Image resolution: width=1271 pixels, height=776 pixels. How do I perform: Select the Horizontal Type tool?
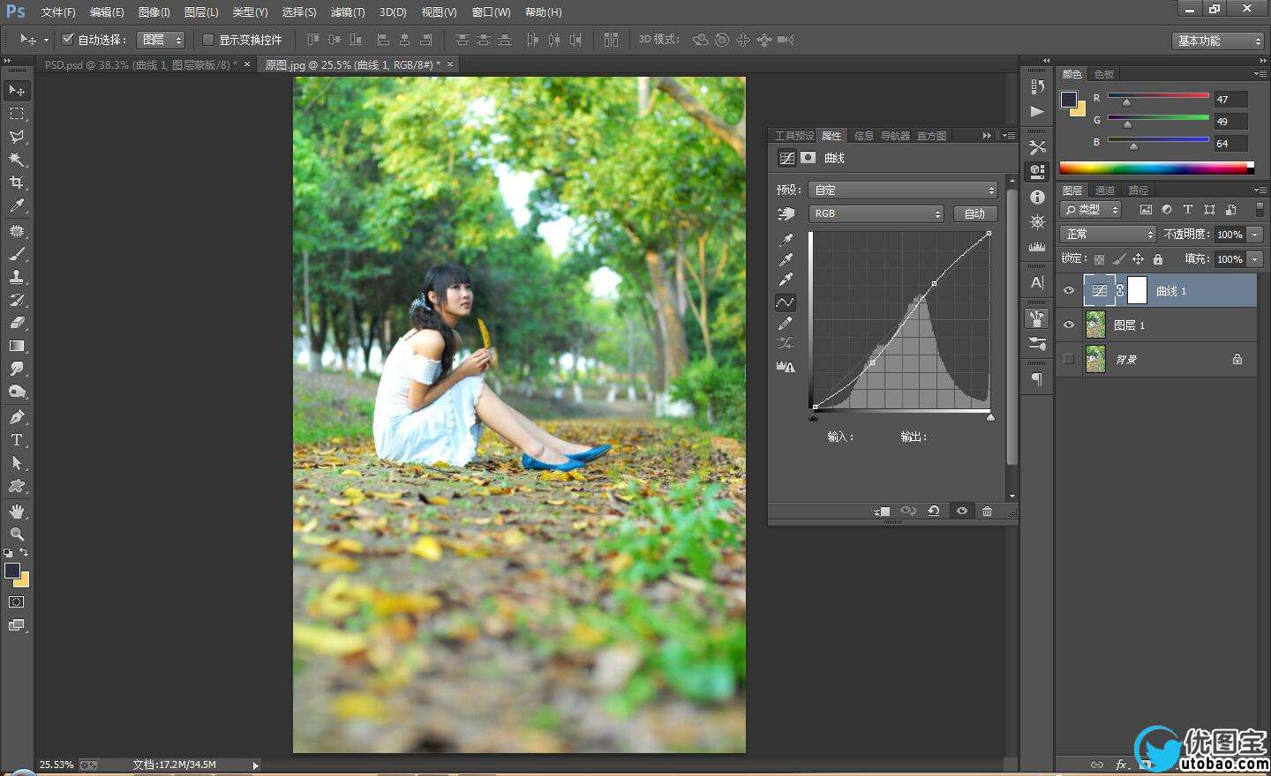click(17, 440)
